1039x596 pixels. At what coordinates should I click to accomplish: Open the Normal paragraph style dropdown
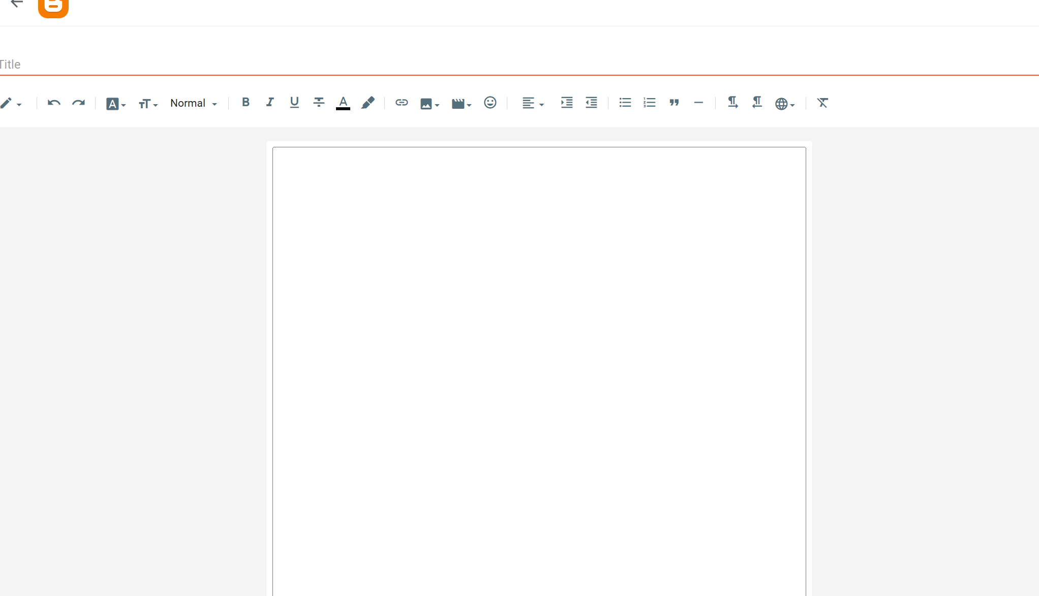(193, 103)
